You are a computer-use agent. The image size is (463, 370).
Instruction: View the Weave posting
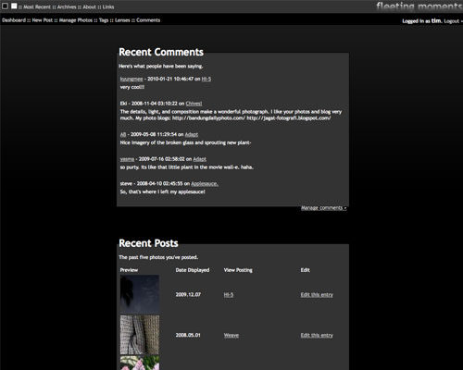231,335
